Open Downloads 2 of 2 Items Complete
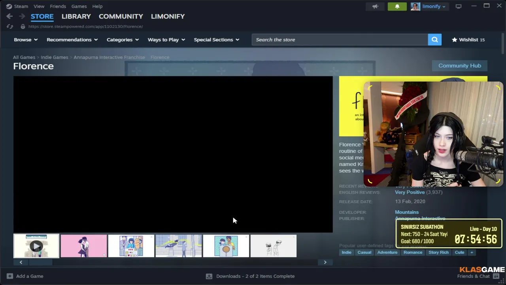 point(250,276)
